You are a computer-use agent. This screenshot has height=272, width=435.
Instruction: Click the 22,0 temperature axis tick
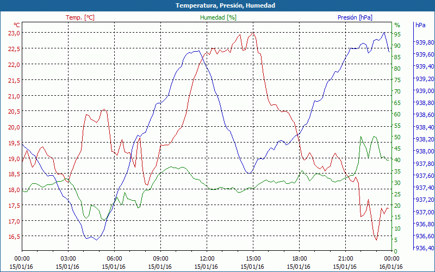(14, 65)
